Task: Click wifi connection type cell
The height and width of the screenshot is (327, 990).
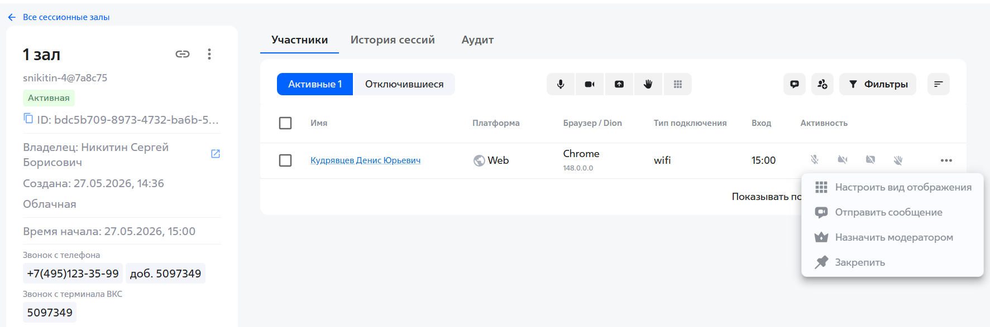Action: coord(662,160)
